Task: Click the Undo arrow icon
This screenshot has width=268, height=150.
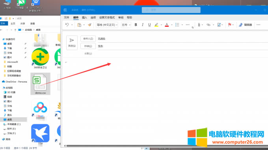Action: click(x=67, y=25)
